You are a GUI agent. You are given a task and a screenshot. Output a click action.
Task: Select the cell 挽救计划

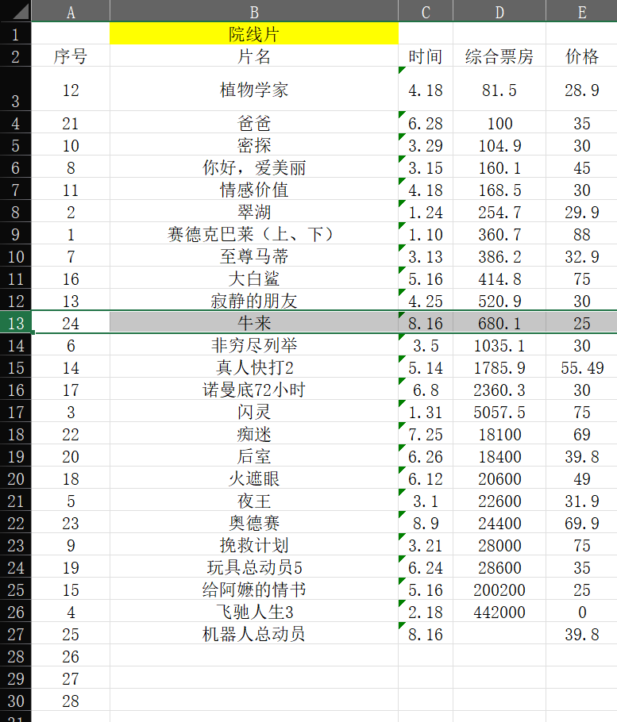tap(254, 545)
